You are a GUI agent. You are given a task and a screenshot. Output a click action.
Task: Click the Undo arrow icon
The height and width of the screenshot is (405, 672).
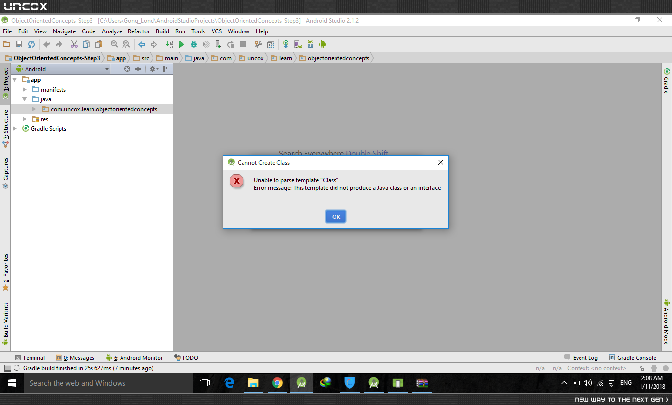coord(47,44)
